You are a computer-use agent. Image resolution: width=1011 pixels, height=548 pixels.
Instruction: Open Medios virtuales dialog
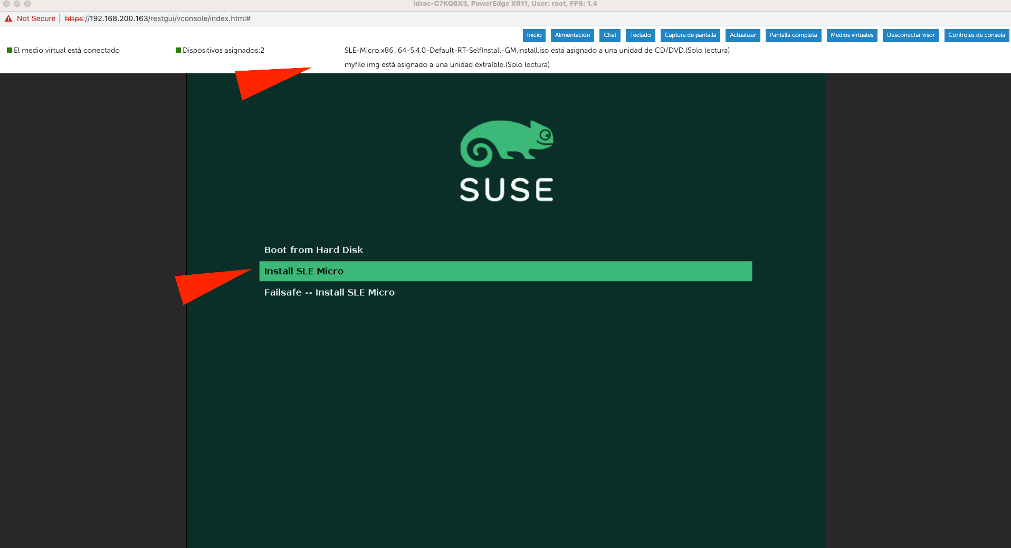[852, 35]
